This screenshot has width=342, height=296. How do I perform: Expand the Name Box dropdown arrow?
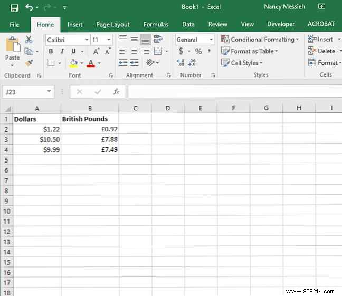pyautogui.click(x=49, y=91)
